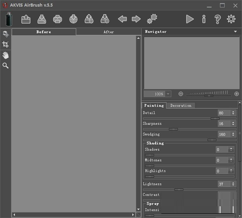Image resolution: width=242 pixels, height=218 pixels.
Task: Click the zoom-in plus button in Navigator
Action: point(236,94)
